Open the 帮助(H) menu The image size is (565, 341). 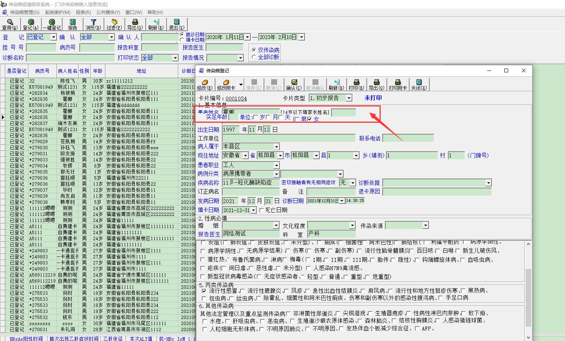coord(155,13)
